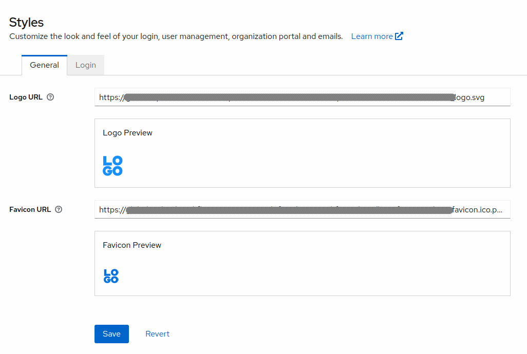Click the Favicon URL help icon

(59, 209)
